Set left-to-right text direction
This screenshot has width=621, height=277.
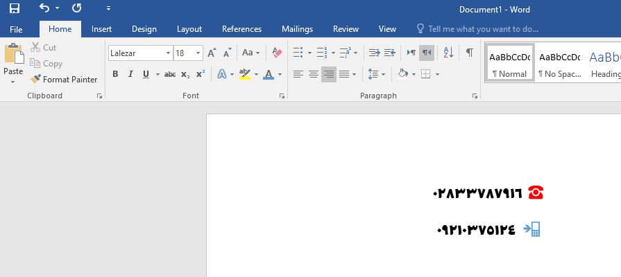[x=411, y=53]
